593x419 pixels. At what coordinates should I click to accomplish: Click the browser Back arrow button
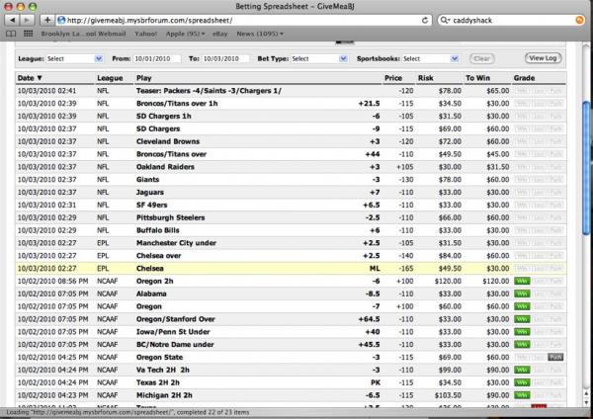click(10, 19)
